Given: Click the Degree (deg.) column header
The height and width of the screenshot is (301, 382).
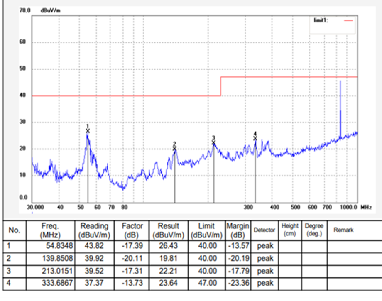Looking at the screenshot, I should tap(314, 230).
